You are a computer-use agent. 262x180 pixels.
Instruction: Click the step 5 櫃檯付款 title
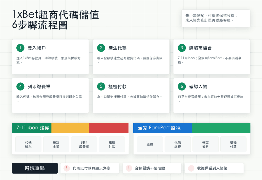pyautogui.click(x=117, y=87)
